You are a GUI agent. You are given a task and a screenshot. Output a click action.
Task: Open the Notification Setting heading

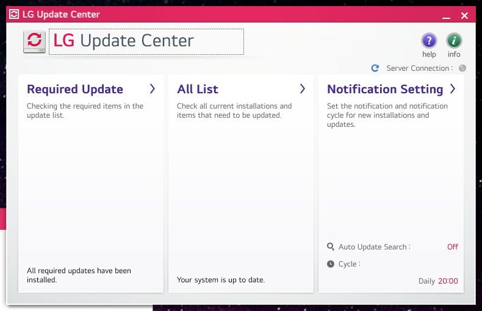(x=385, y=90)
